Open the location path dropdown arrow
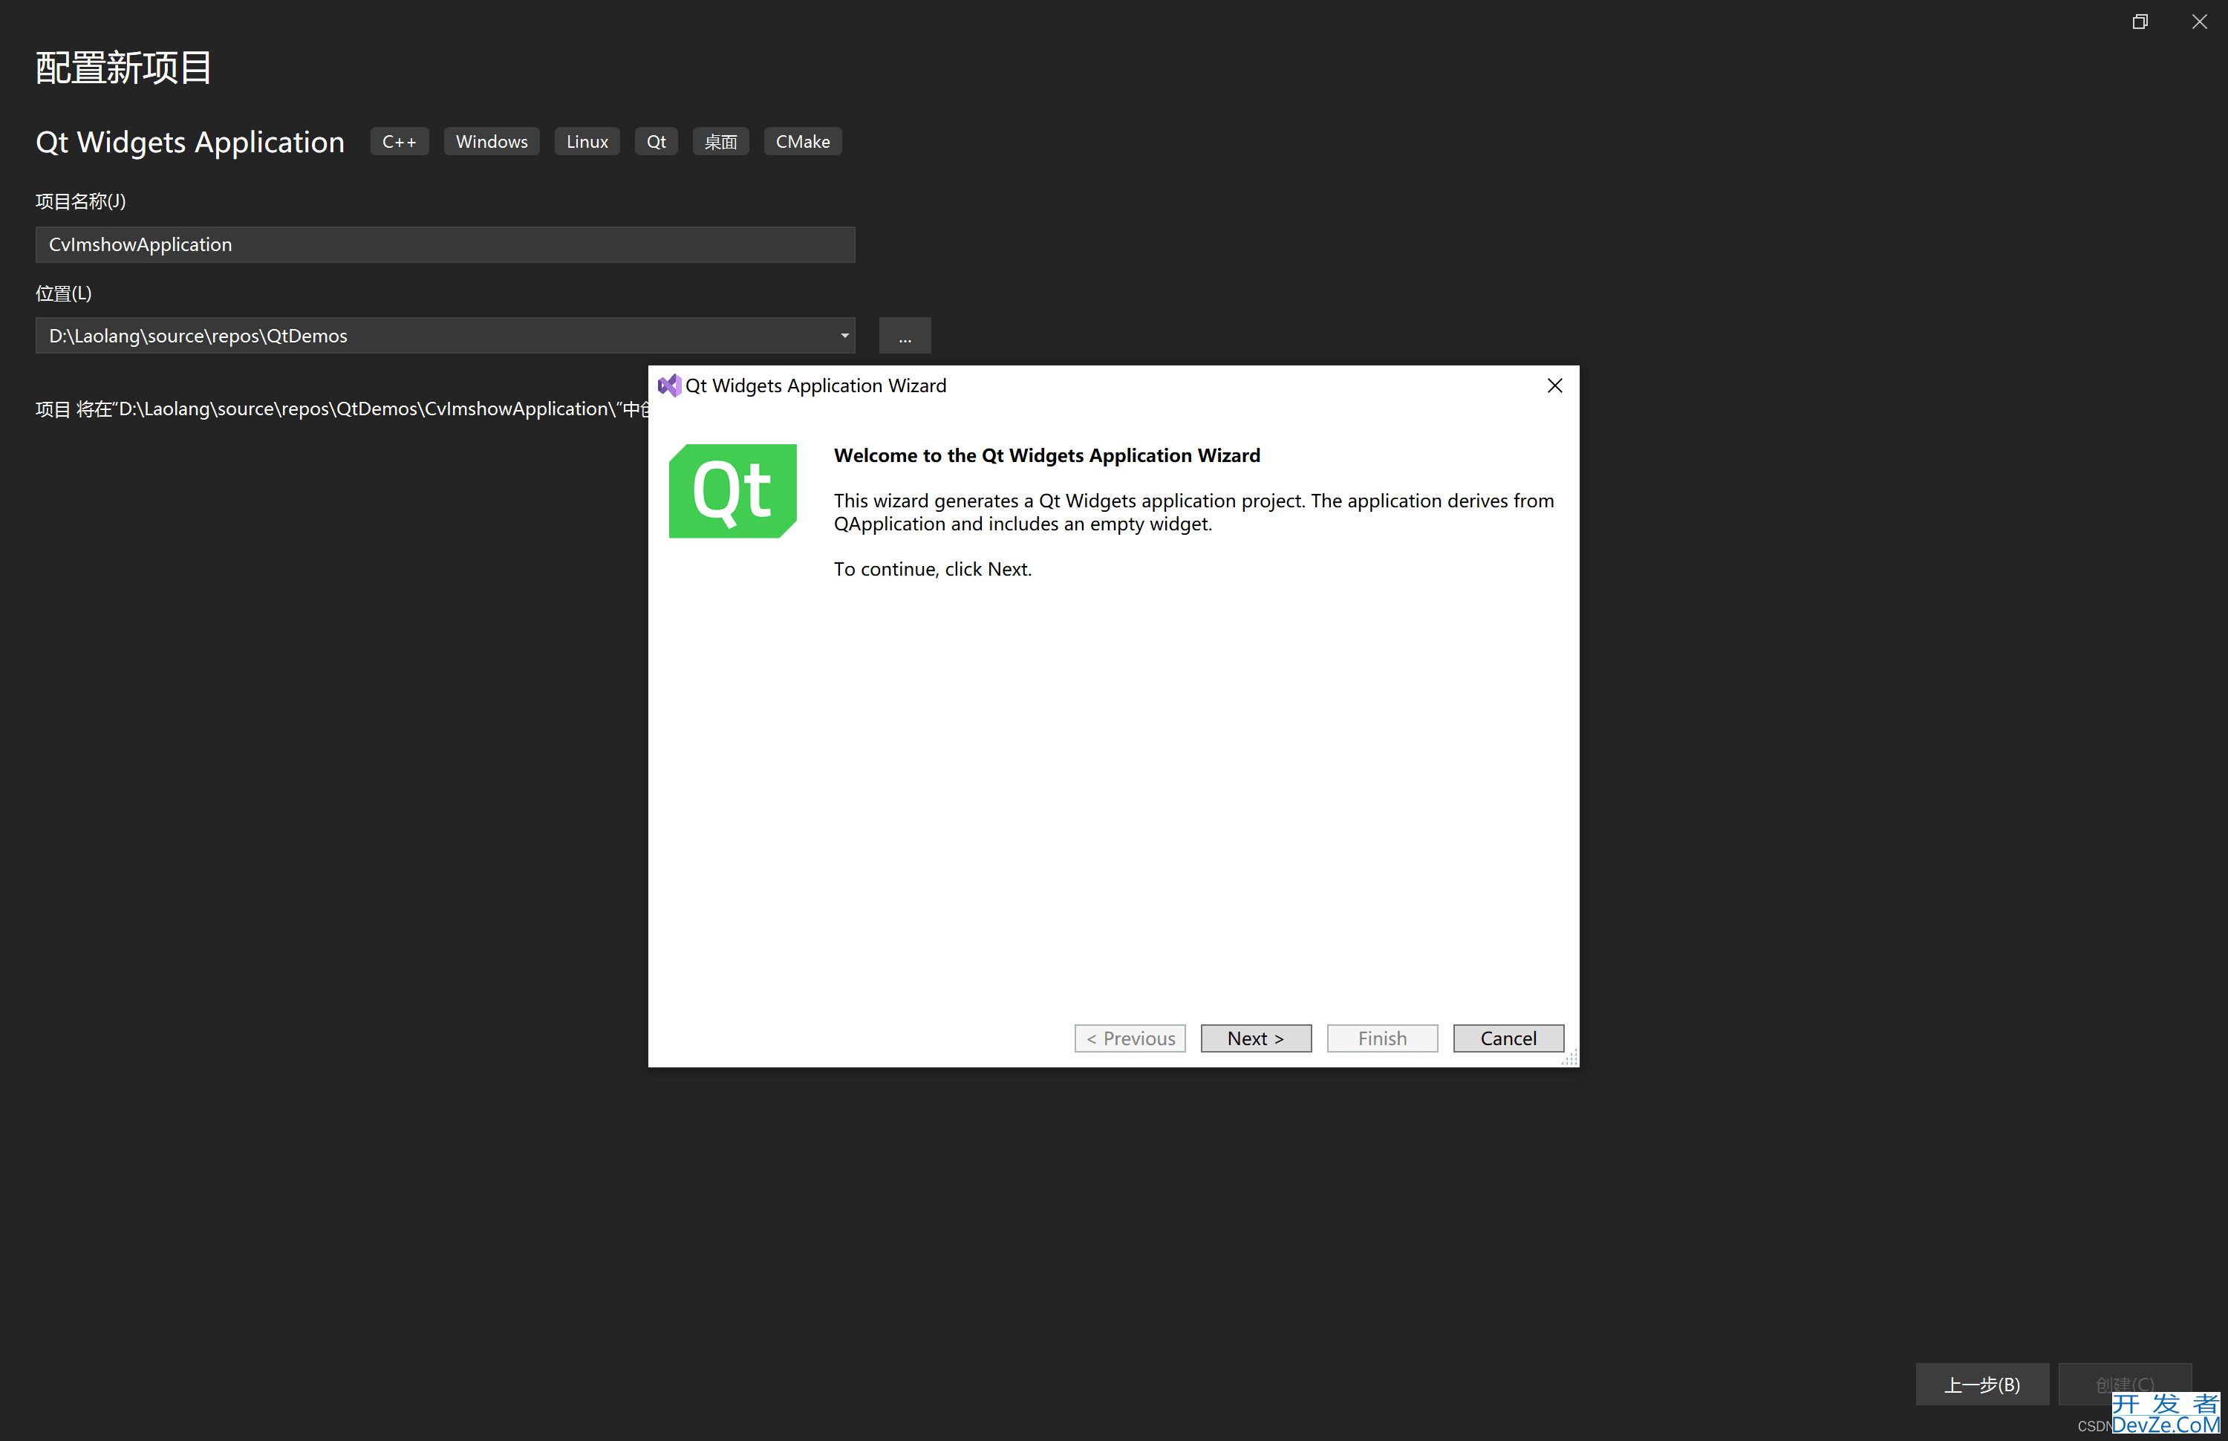2228x1441 pixels. tap(844, 336)
